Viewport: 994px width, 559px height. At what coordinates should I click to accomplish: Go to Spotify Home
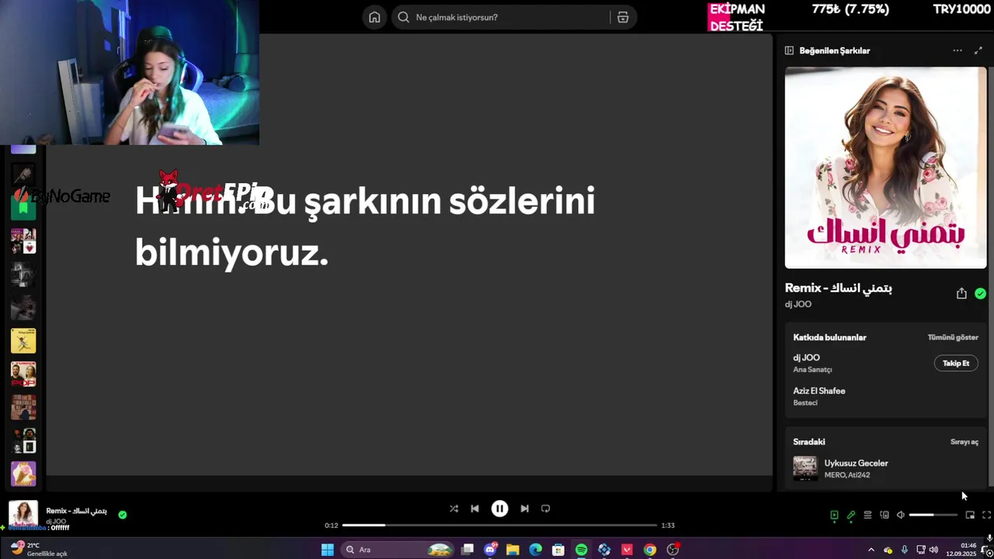pos(374,17)
